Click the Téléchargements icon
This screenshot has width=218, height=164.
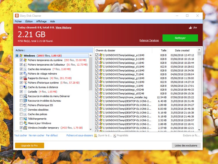pyautogui.click(x=25, y=119)
